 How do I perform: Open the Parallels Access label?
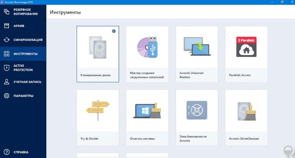240,75
